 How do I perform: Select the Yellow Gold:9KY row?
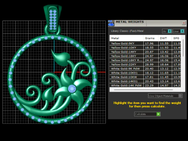(x=145, y=43)
